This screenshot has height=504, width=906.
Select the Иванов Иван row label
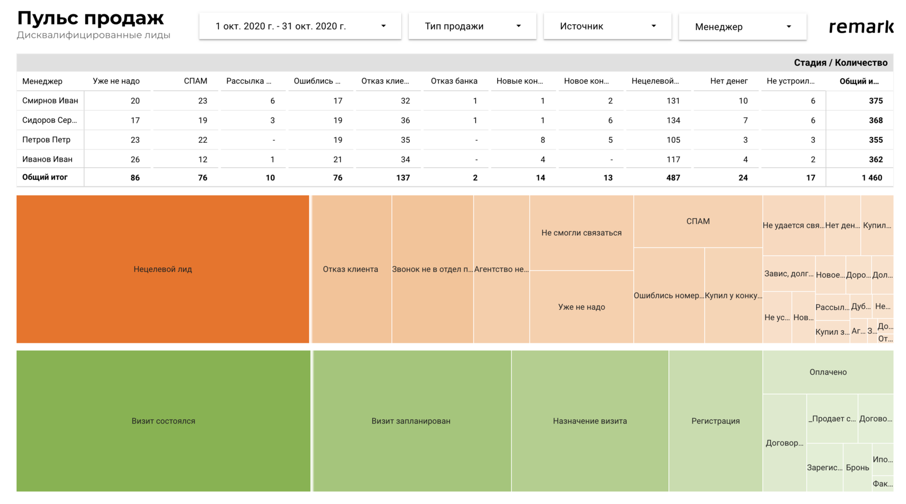point(47,159)
